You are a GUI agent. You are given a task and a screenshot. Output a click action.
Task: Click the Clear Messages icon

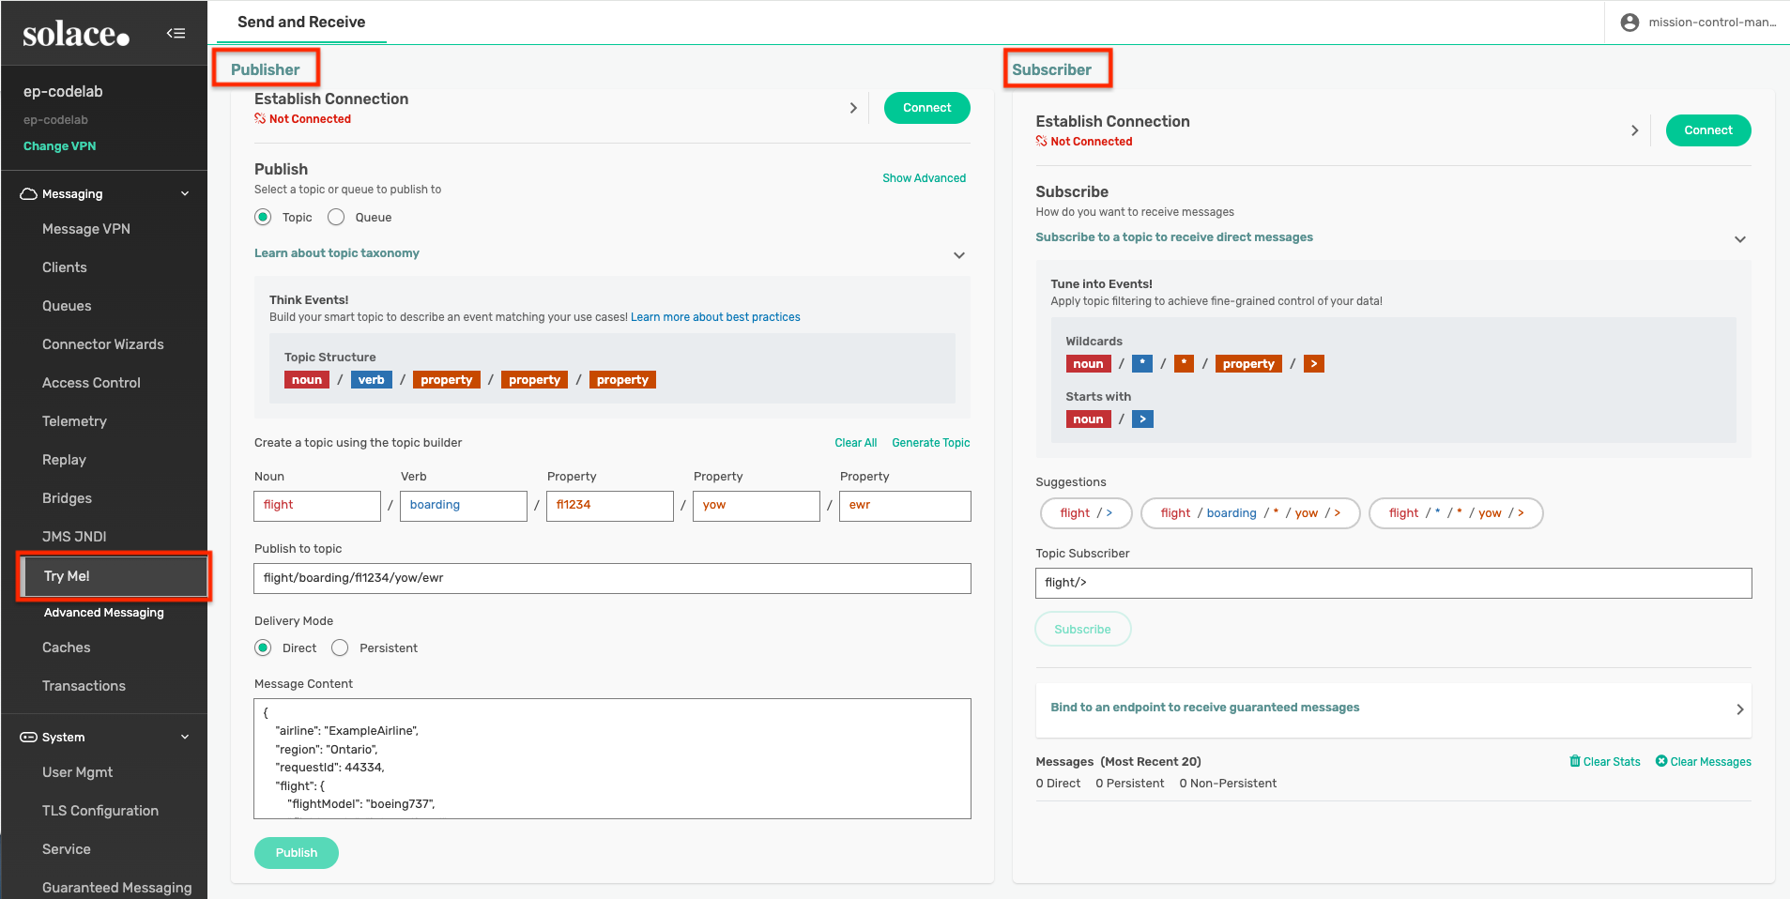click(1661, 761)
